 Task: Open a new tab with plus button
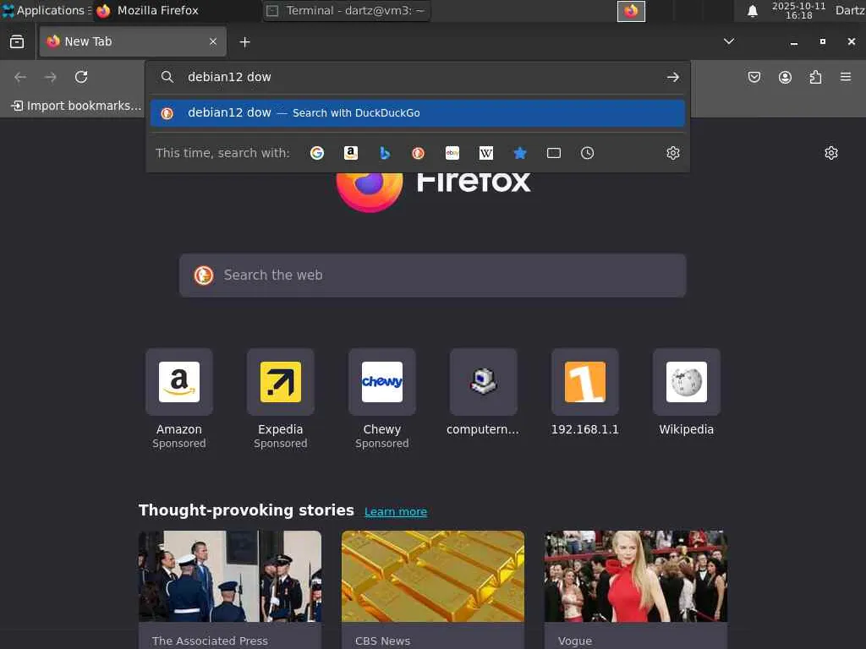(244, 42)
